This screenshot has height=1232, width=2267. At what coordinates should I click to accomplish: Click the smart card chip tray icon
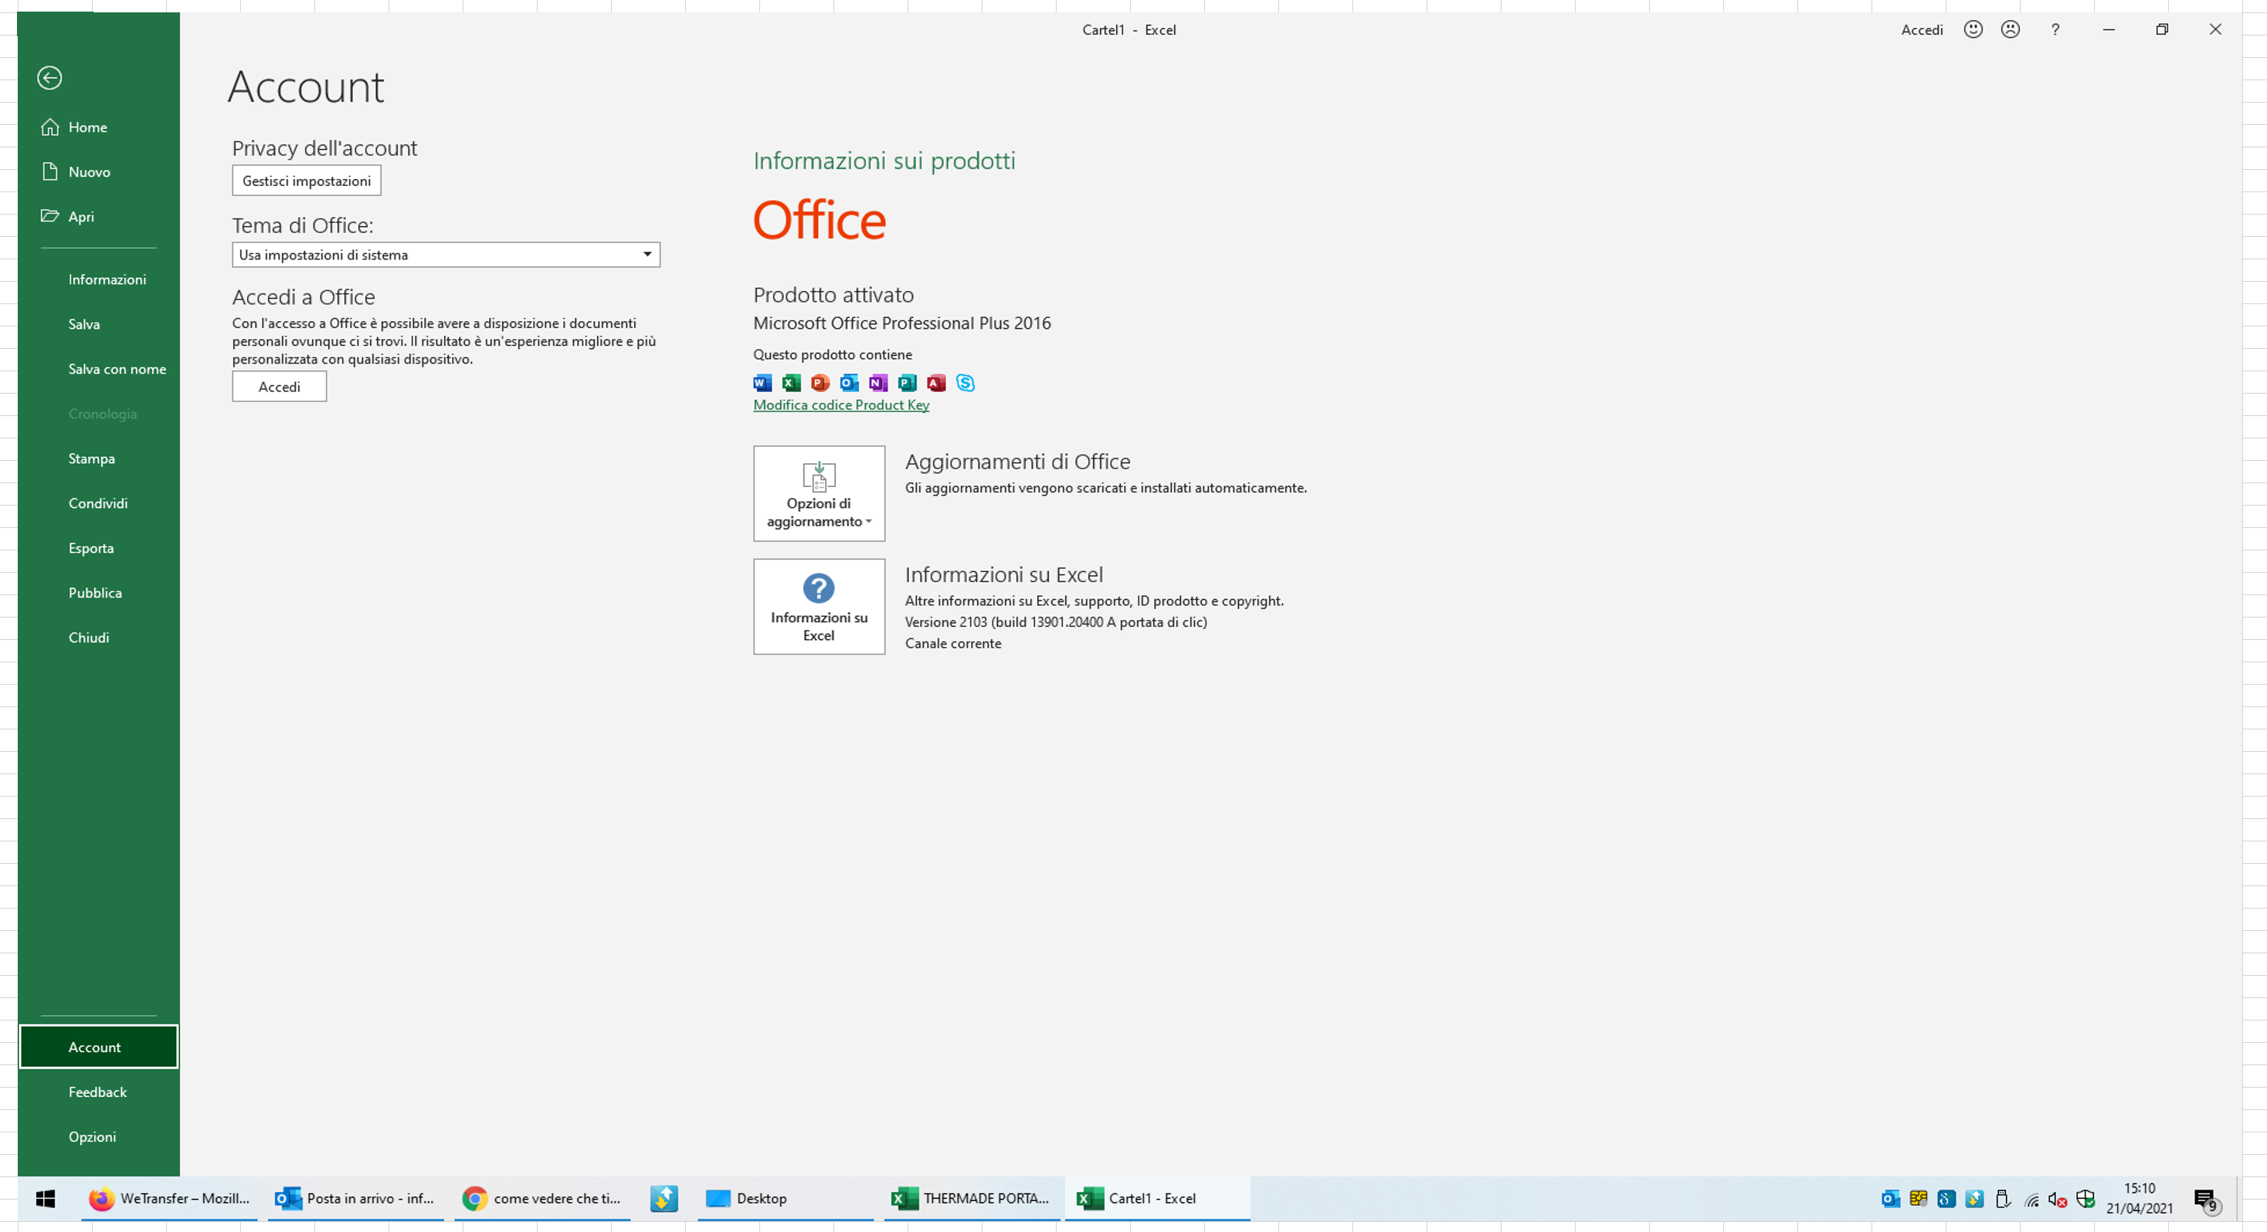[x=1919, y=1199]
